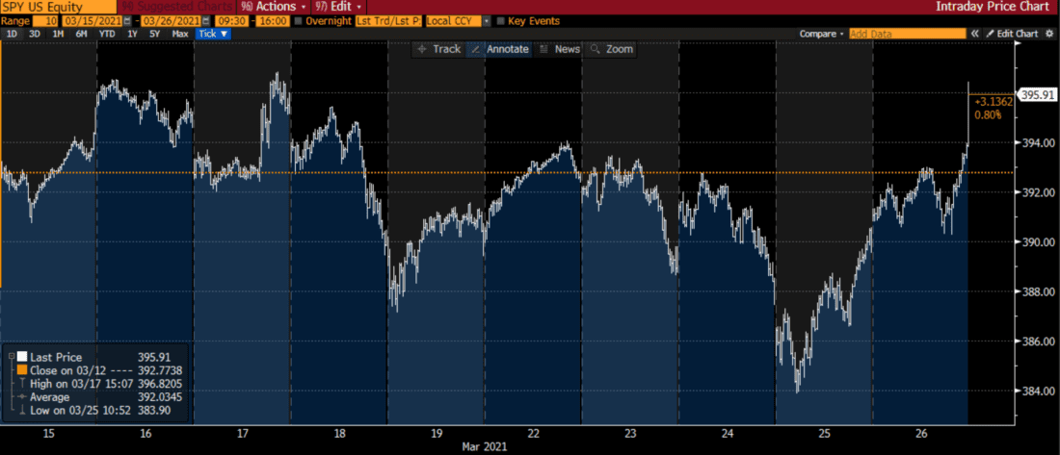1060x455 pixels.
Task: Activate the Zoom magnifier tool
Action: (612, 49)
